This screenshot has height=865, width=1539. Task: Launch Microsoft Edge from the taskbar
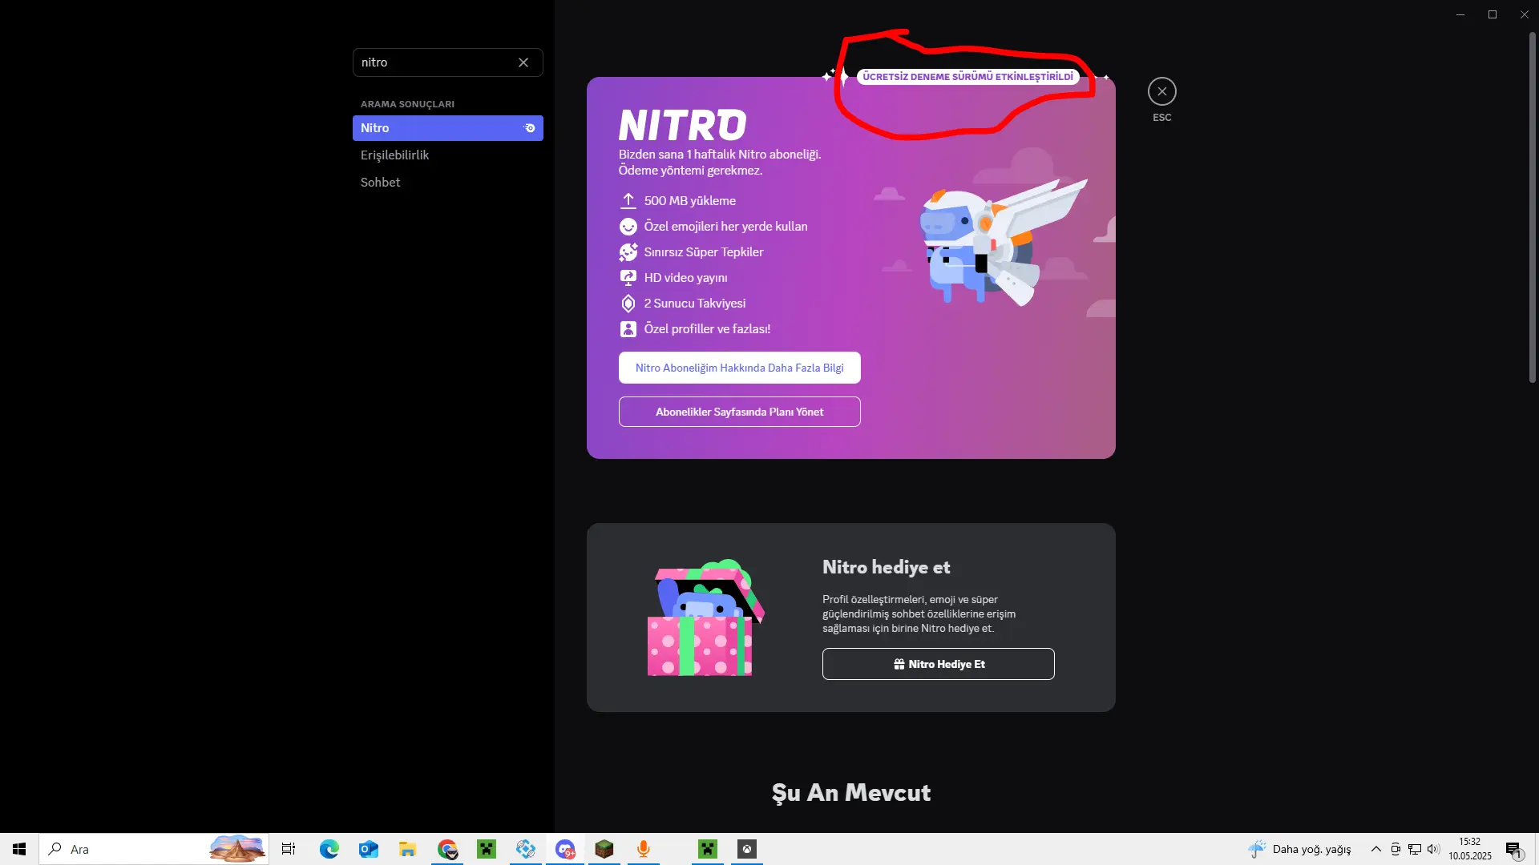point(329,849)
